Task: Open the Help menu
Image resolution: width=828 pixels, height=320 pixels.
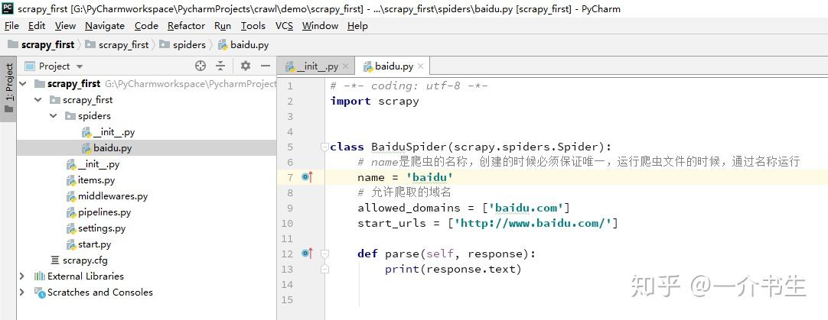Action: click(357, 26)
